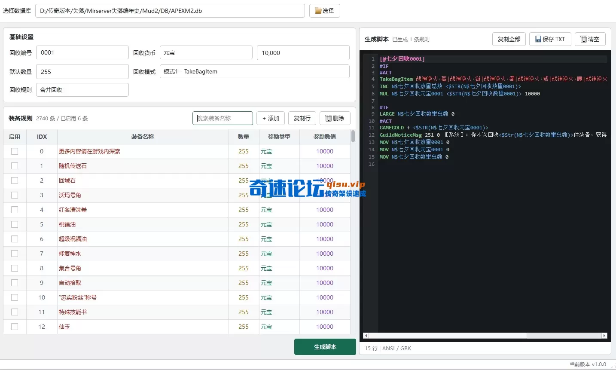Sort by the IDX column header

coord(42,137)
